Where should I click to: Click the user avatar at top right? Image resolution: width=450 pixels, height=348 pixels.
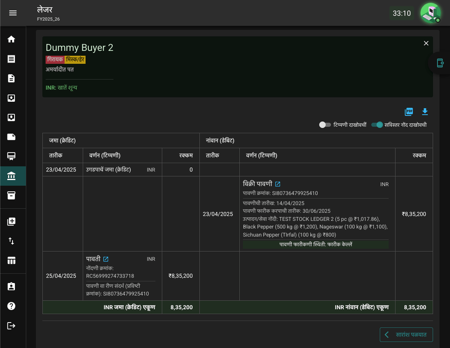430,13
